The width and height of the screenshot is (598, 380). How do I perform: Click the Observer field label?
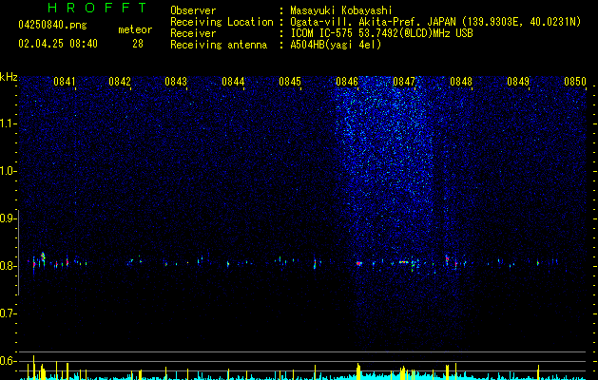[193, 10]
